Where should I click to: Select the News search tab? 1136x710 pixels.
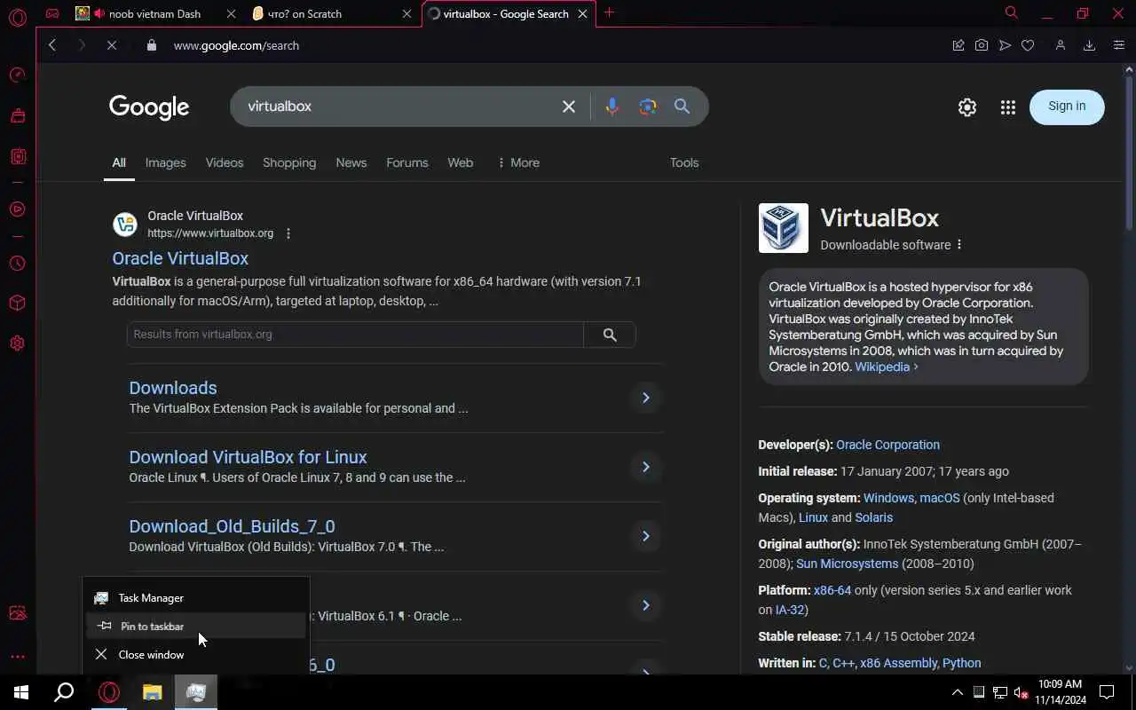(351, 162)
